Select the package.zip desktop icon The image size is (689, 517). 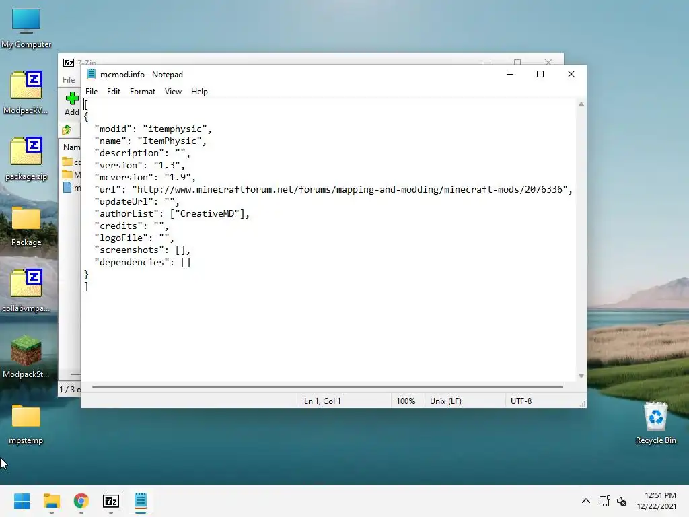(x=26, y=159)
